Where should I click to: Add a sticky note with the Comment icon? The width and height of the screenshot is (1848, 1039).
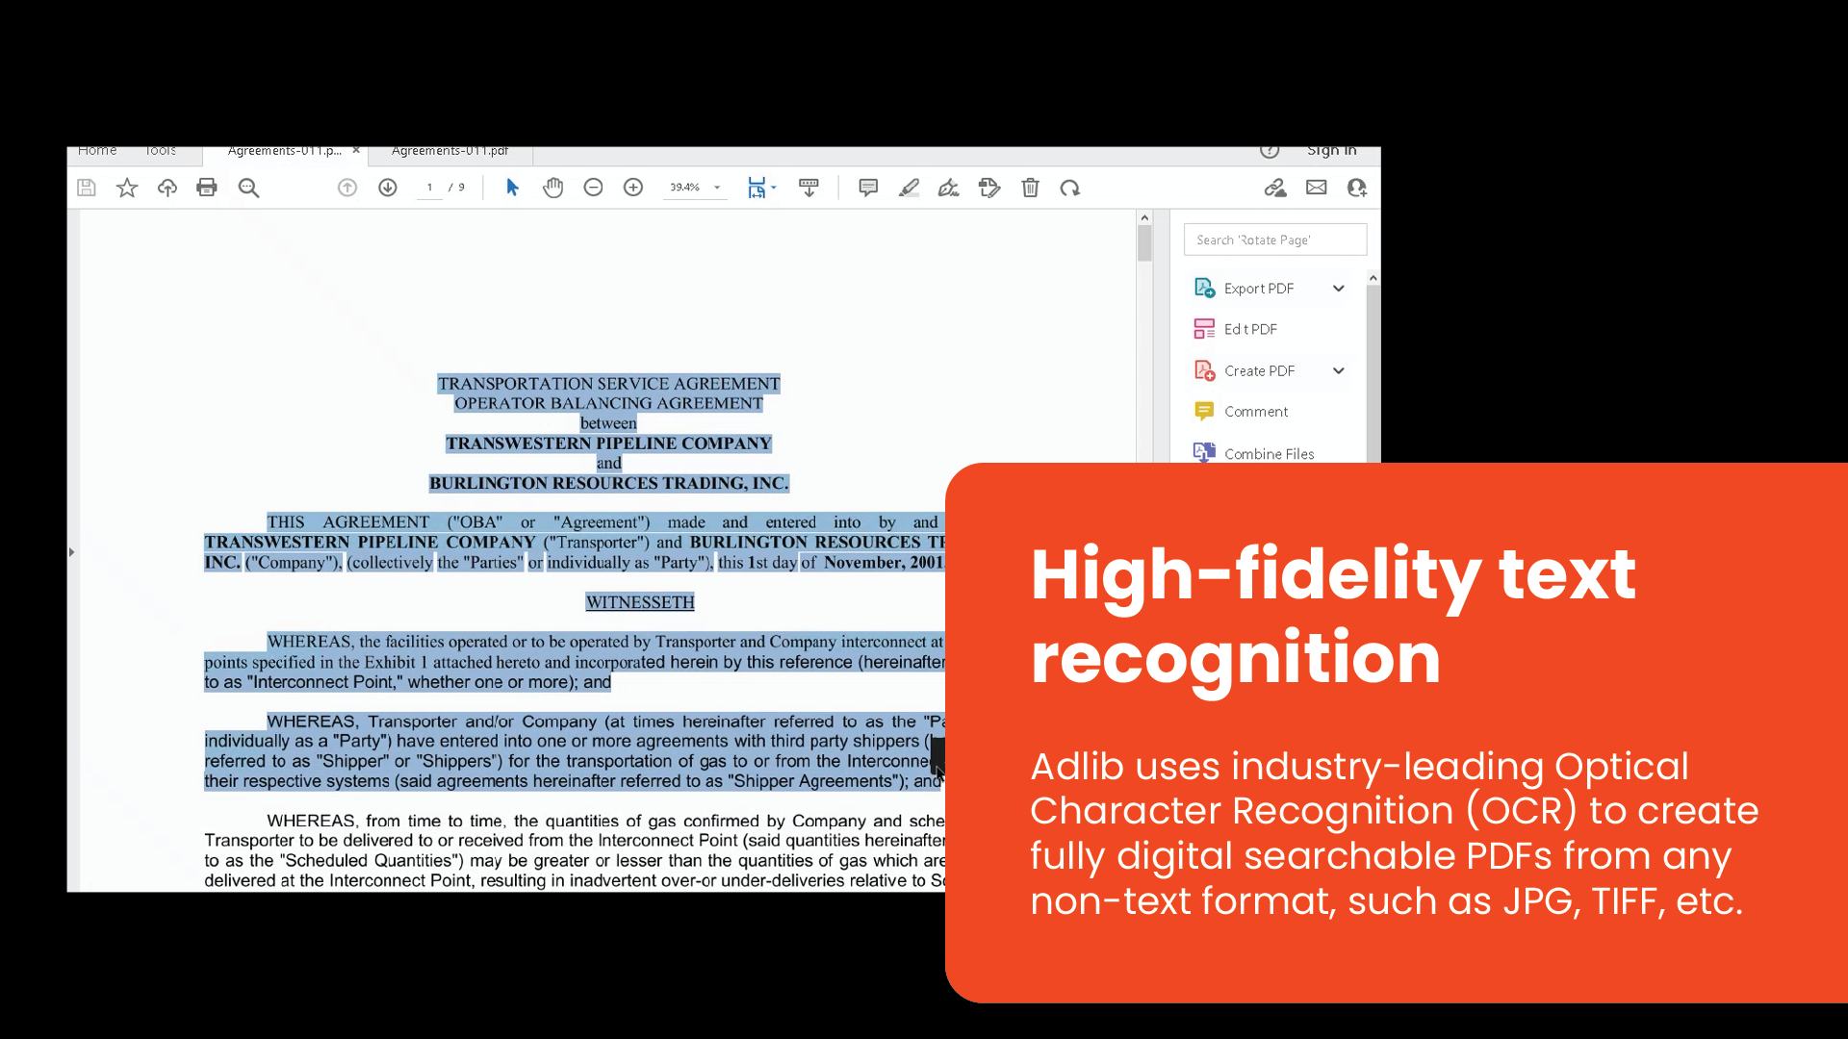(867, 188)
